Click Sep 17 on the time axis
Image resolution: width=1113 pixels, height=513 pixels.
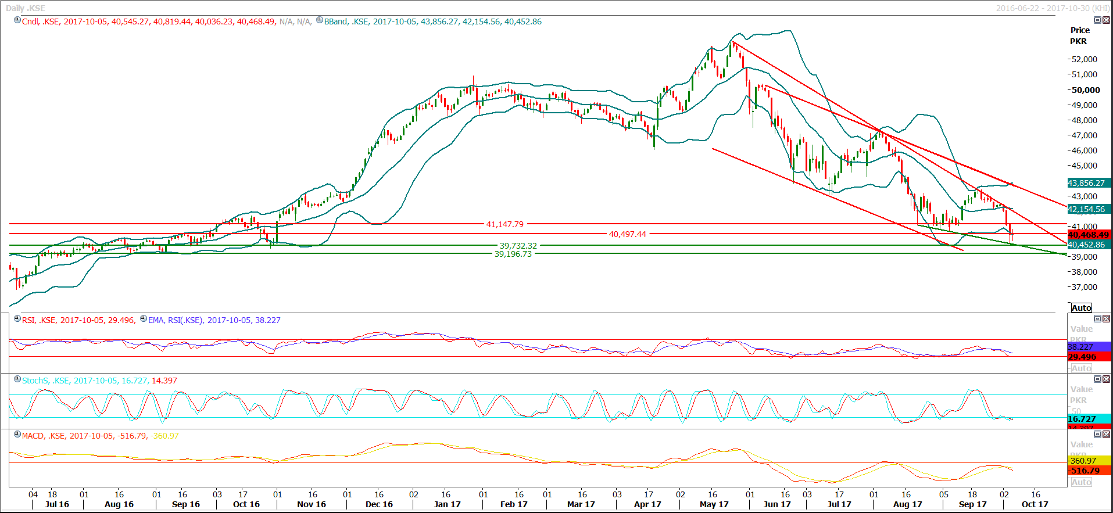[x=973, y=504]
